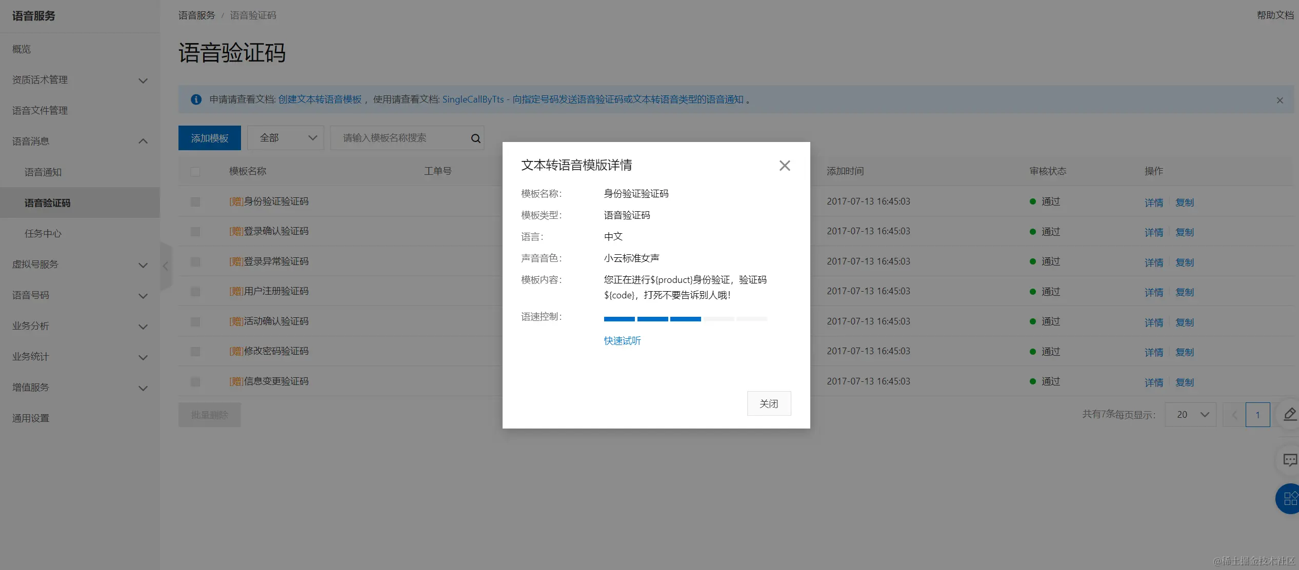Click the 关闭 button in the dialog
The width and height of the screenshot is (1299, 570).
[x=768, y=403]
